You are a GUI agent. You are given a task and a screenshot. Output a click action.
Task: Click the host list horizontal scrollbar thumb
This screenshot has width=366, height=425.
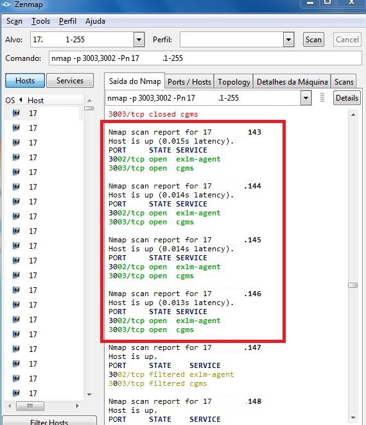30,406
